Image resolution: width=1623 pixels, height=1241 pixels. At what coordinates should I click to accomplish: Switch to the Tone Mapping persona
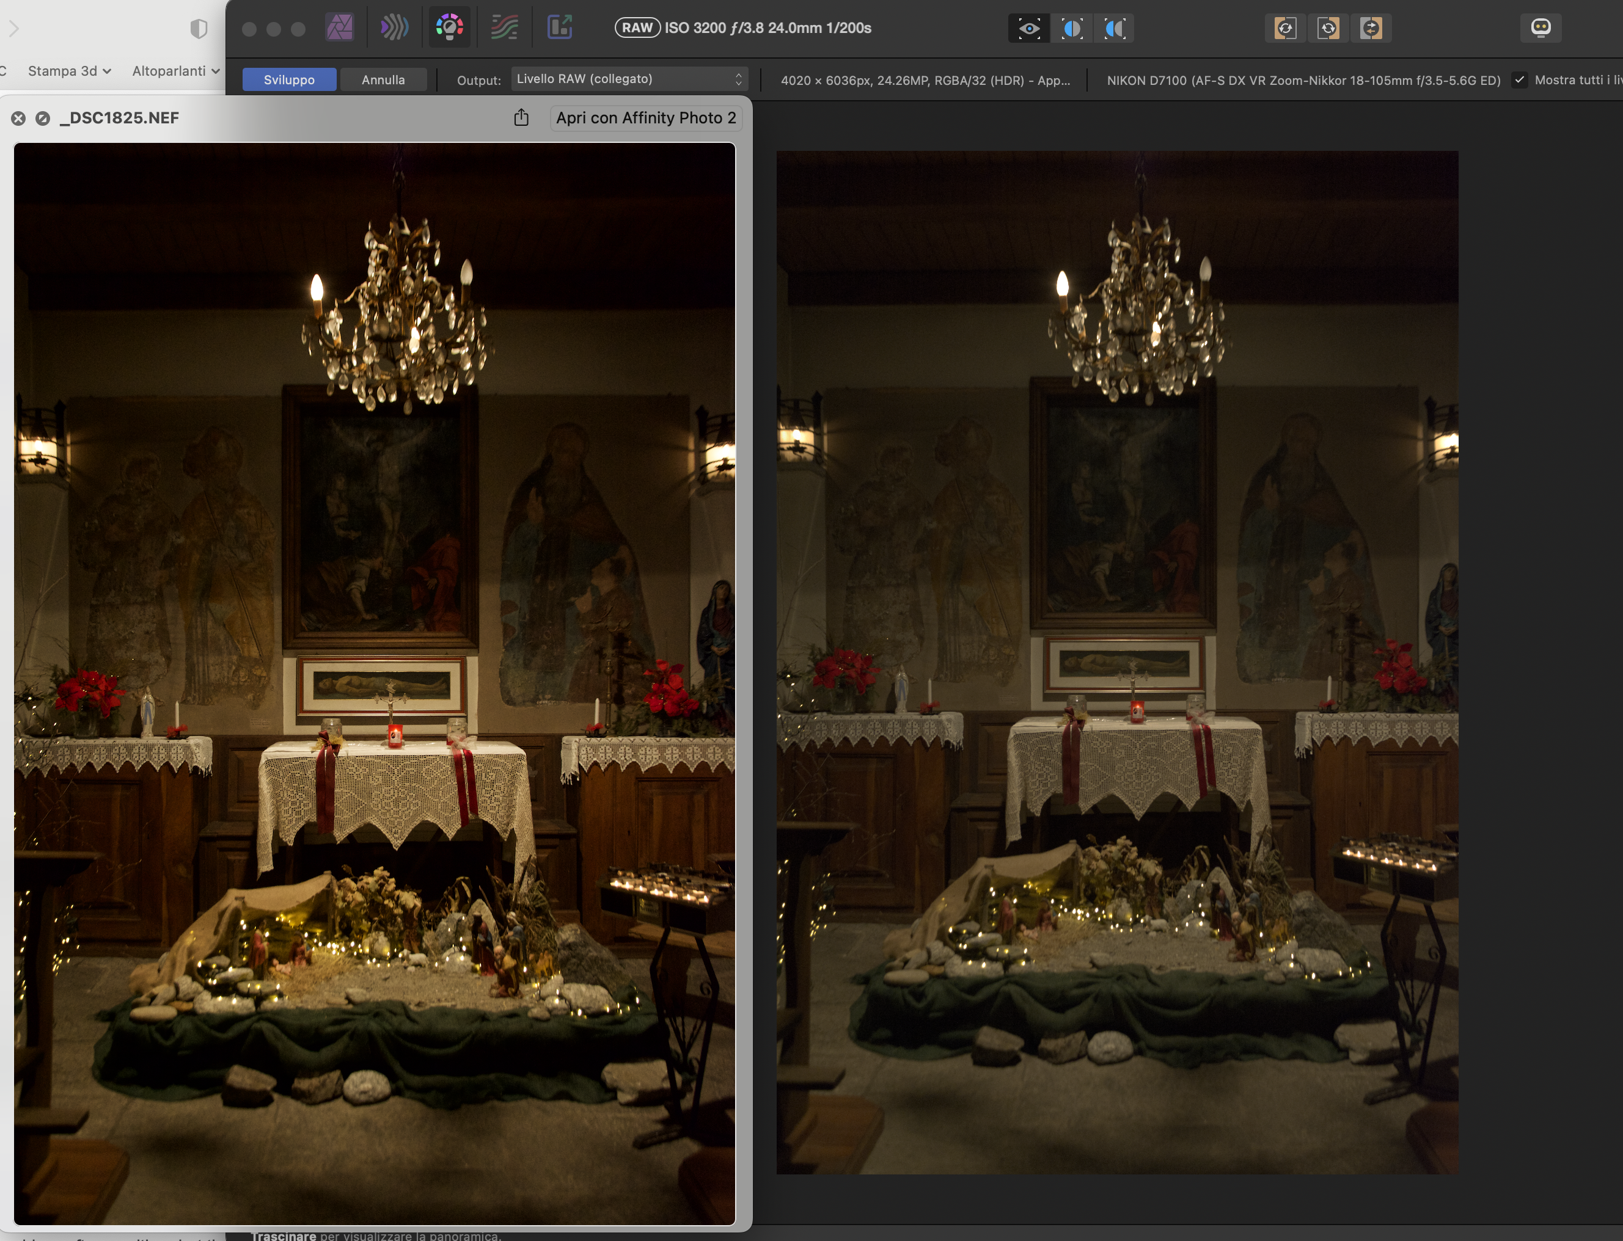pos(505,28)
